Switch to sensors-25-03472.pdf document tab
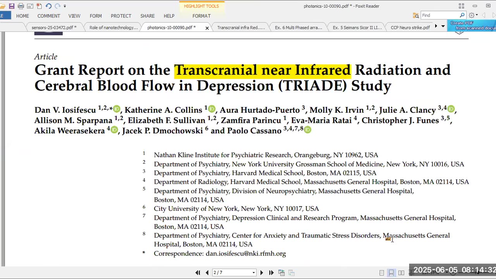This screenshot has height=279, width=496. [x=54, y=28]
